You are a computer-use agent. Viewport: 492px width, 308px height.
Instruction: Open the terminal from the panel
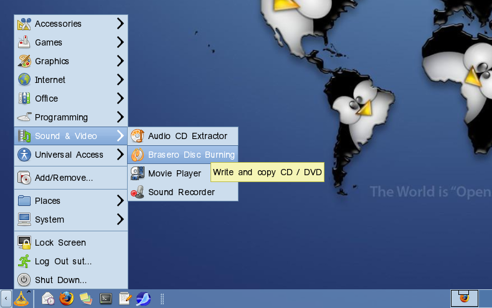point(106,299)
